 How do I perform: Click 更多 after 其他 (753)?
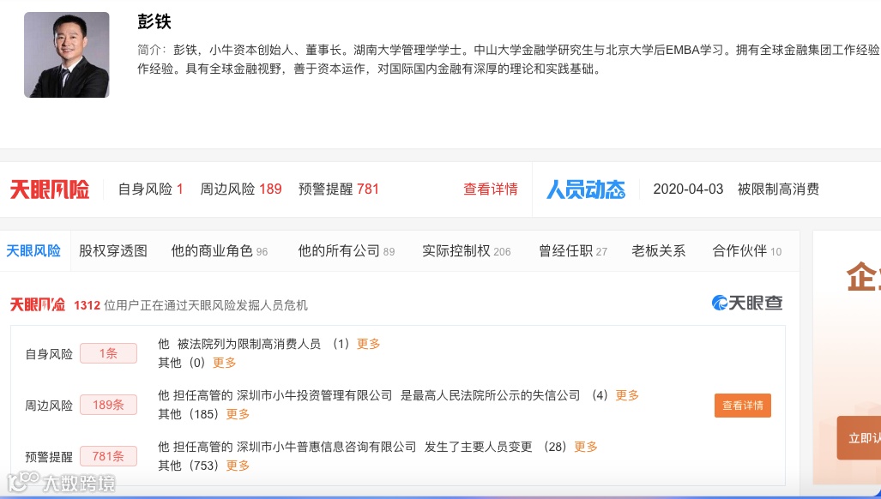click(238, 466)
